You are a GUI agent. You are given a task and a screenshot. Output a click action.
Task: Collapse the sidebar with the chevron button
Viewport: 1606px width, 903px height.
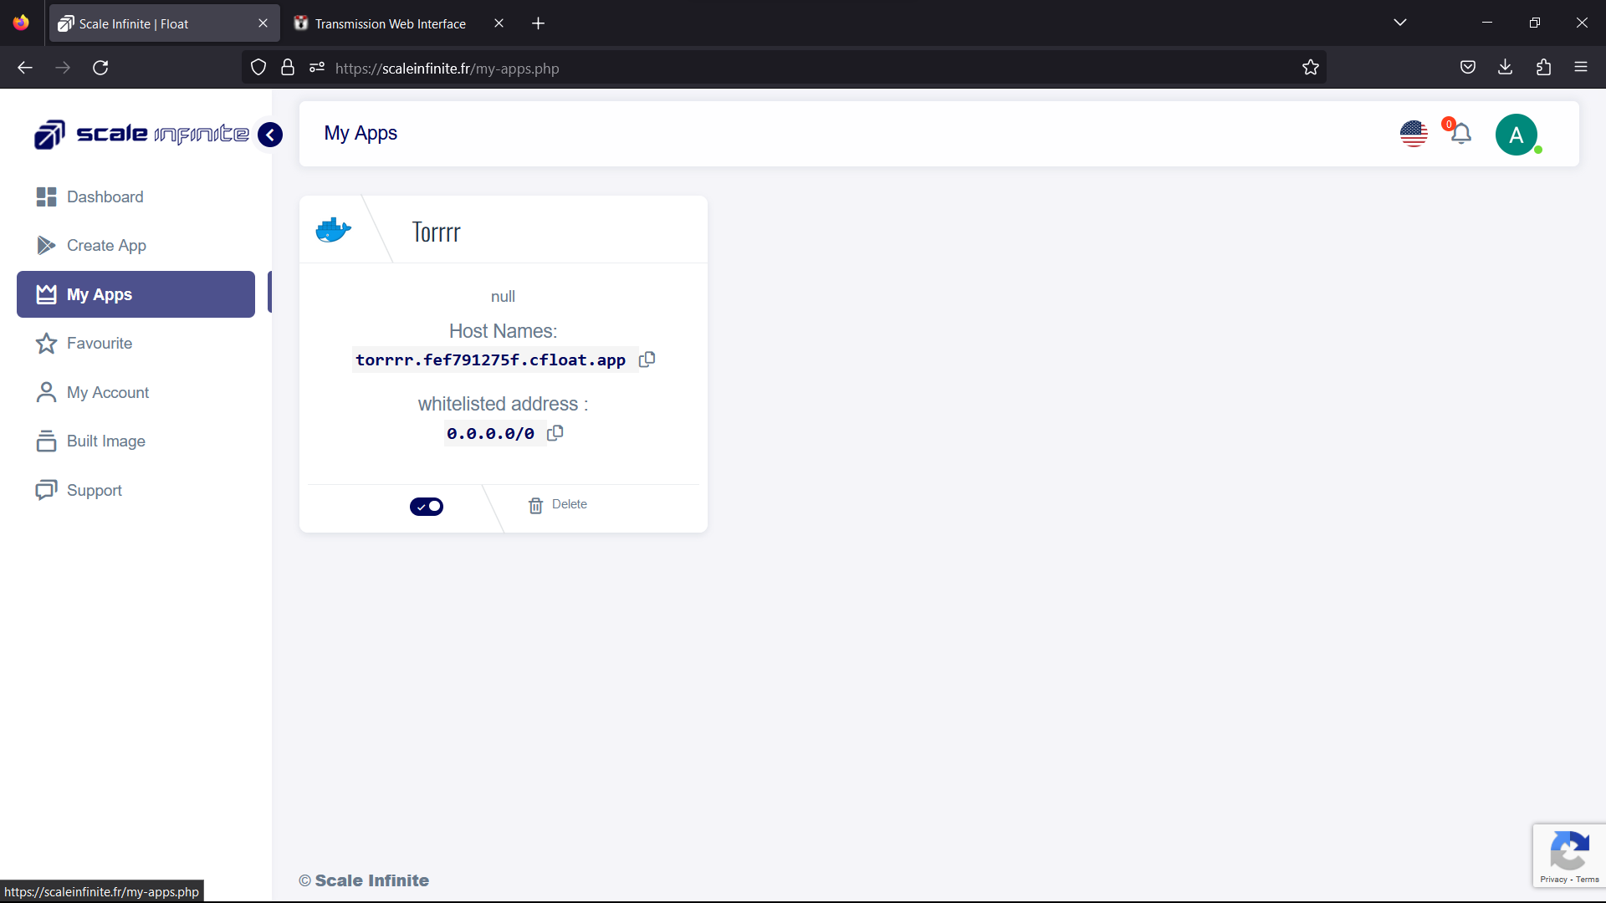270,135
